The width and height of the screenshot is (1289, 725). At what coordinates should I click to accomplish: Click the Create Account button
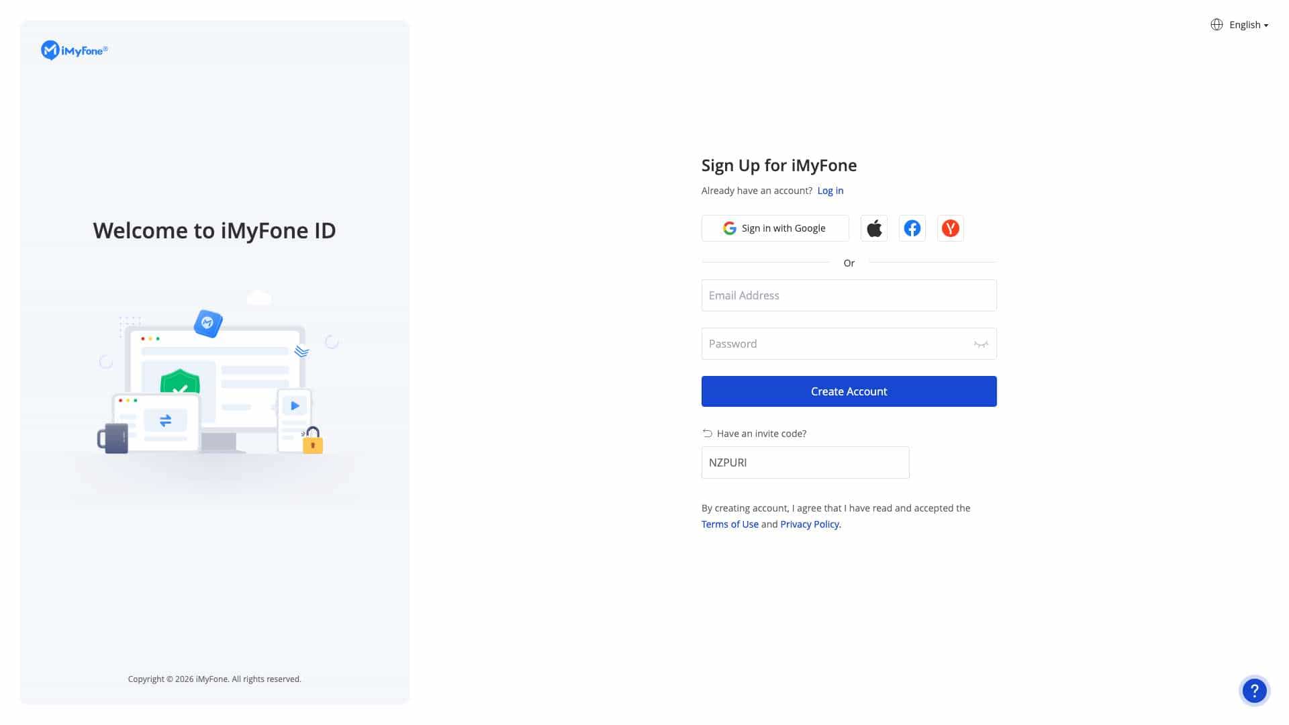(849, 391)
